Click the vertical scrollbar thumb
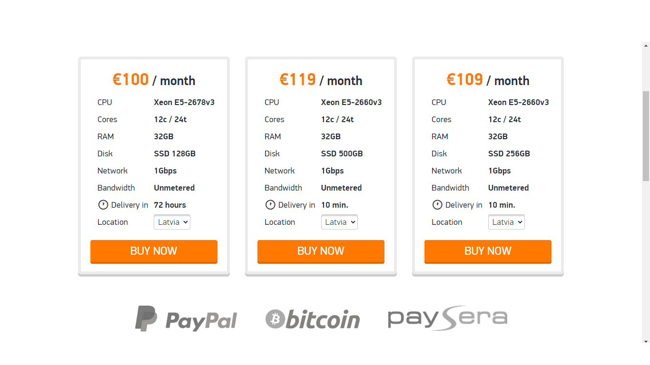Screen dimensions: 650x365 tap(646, 136)
